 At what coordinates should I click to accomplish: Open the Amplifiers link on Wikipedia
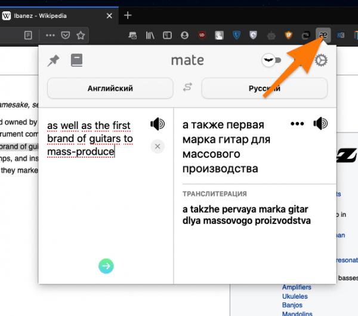pos(297,287)
